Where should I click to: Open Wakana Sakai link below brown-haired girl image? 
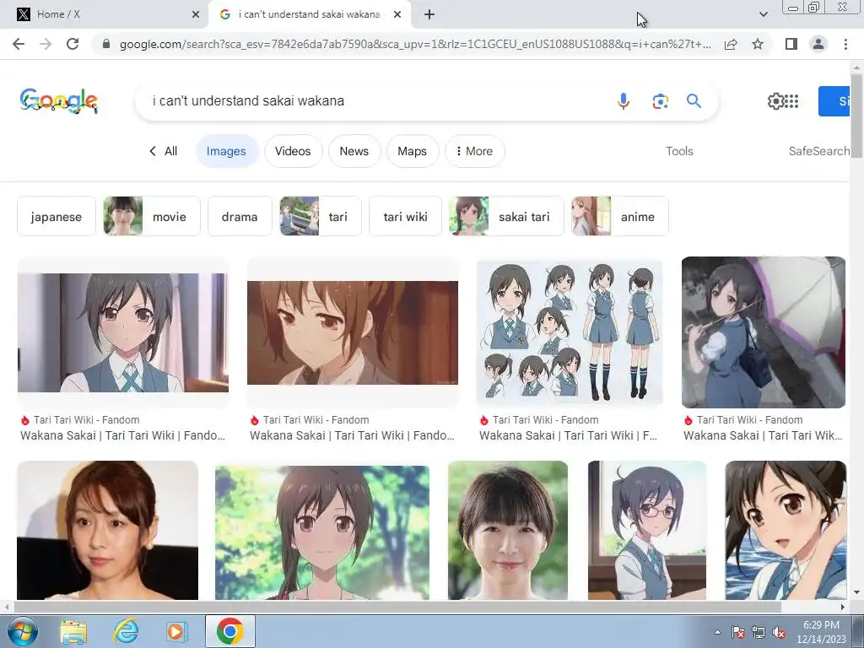coord(352,435)
